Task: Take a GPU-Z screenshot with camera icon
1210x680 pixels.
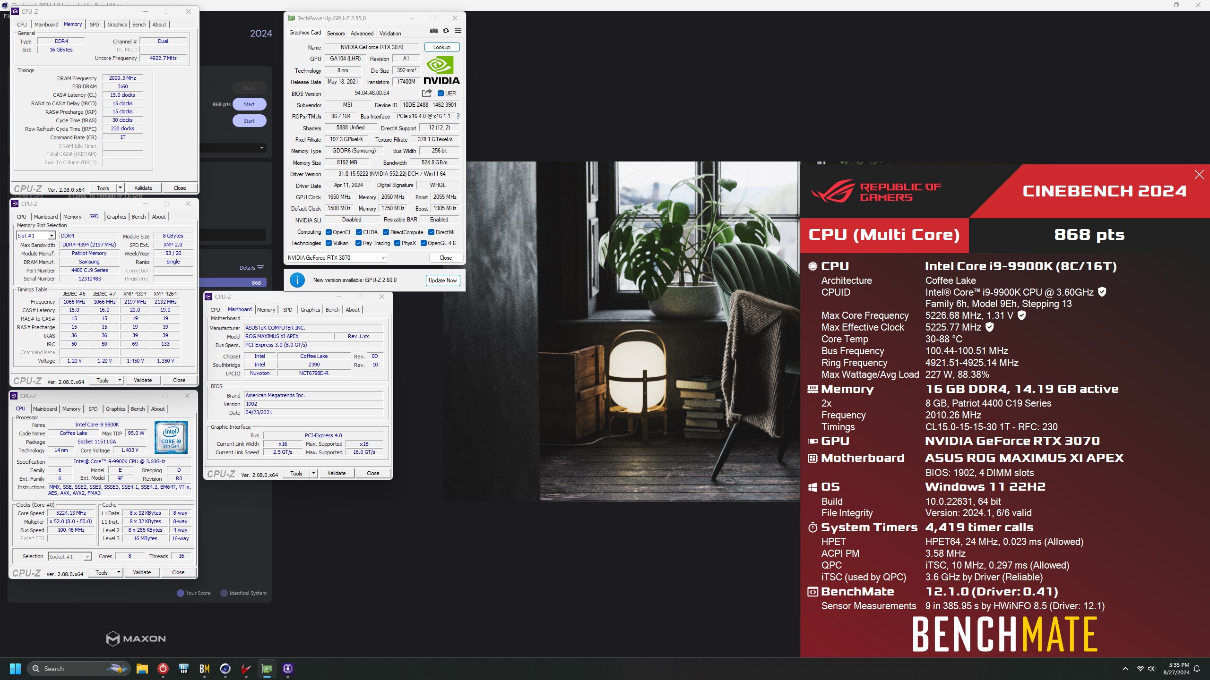Action: coord(433,31)
